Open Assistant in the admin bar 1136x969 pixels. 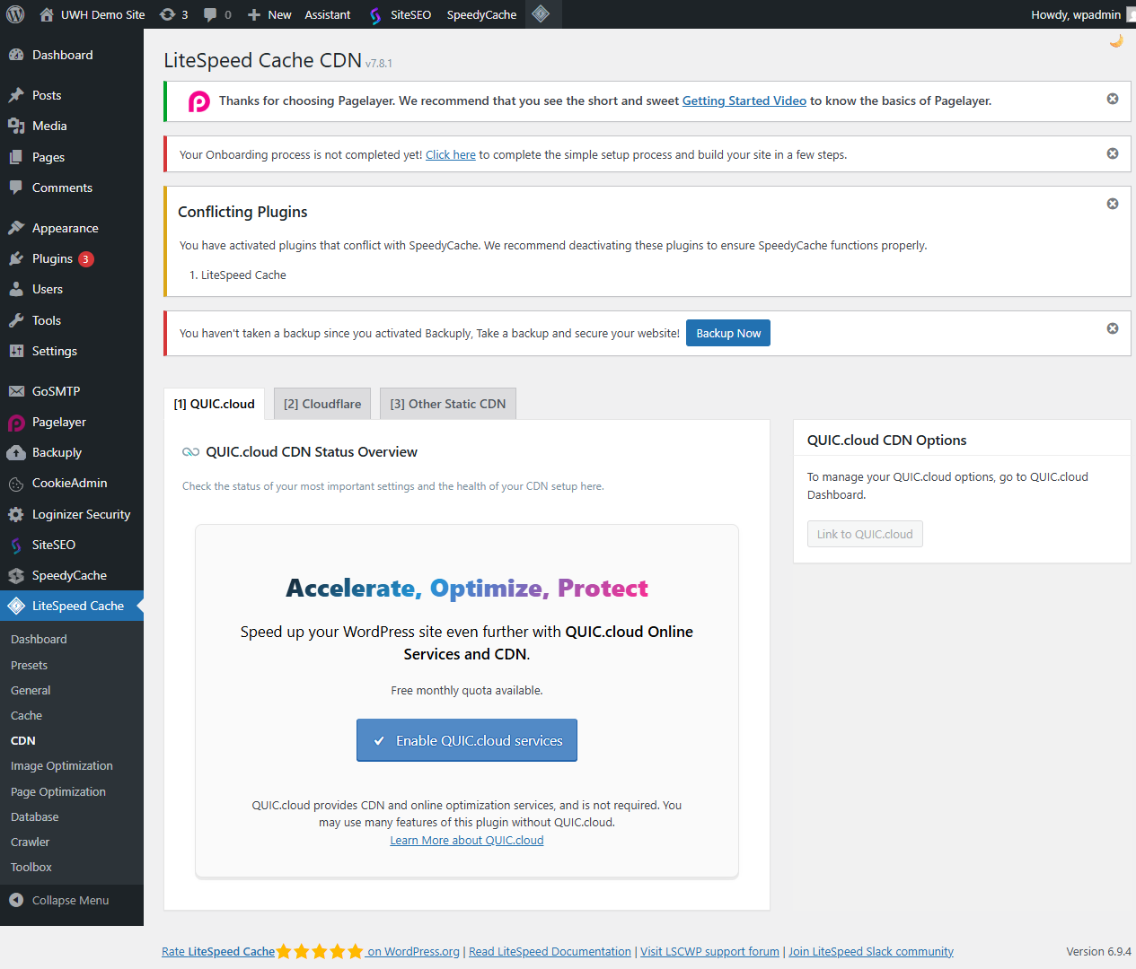(328, 14)
